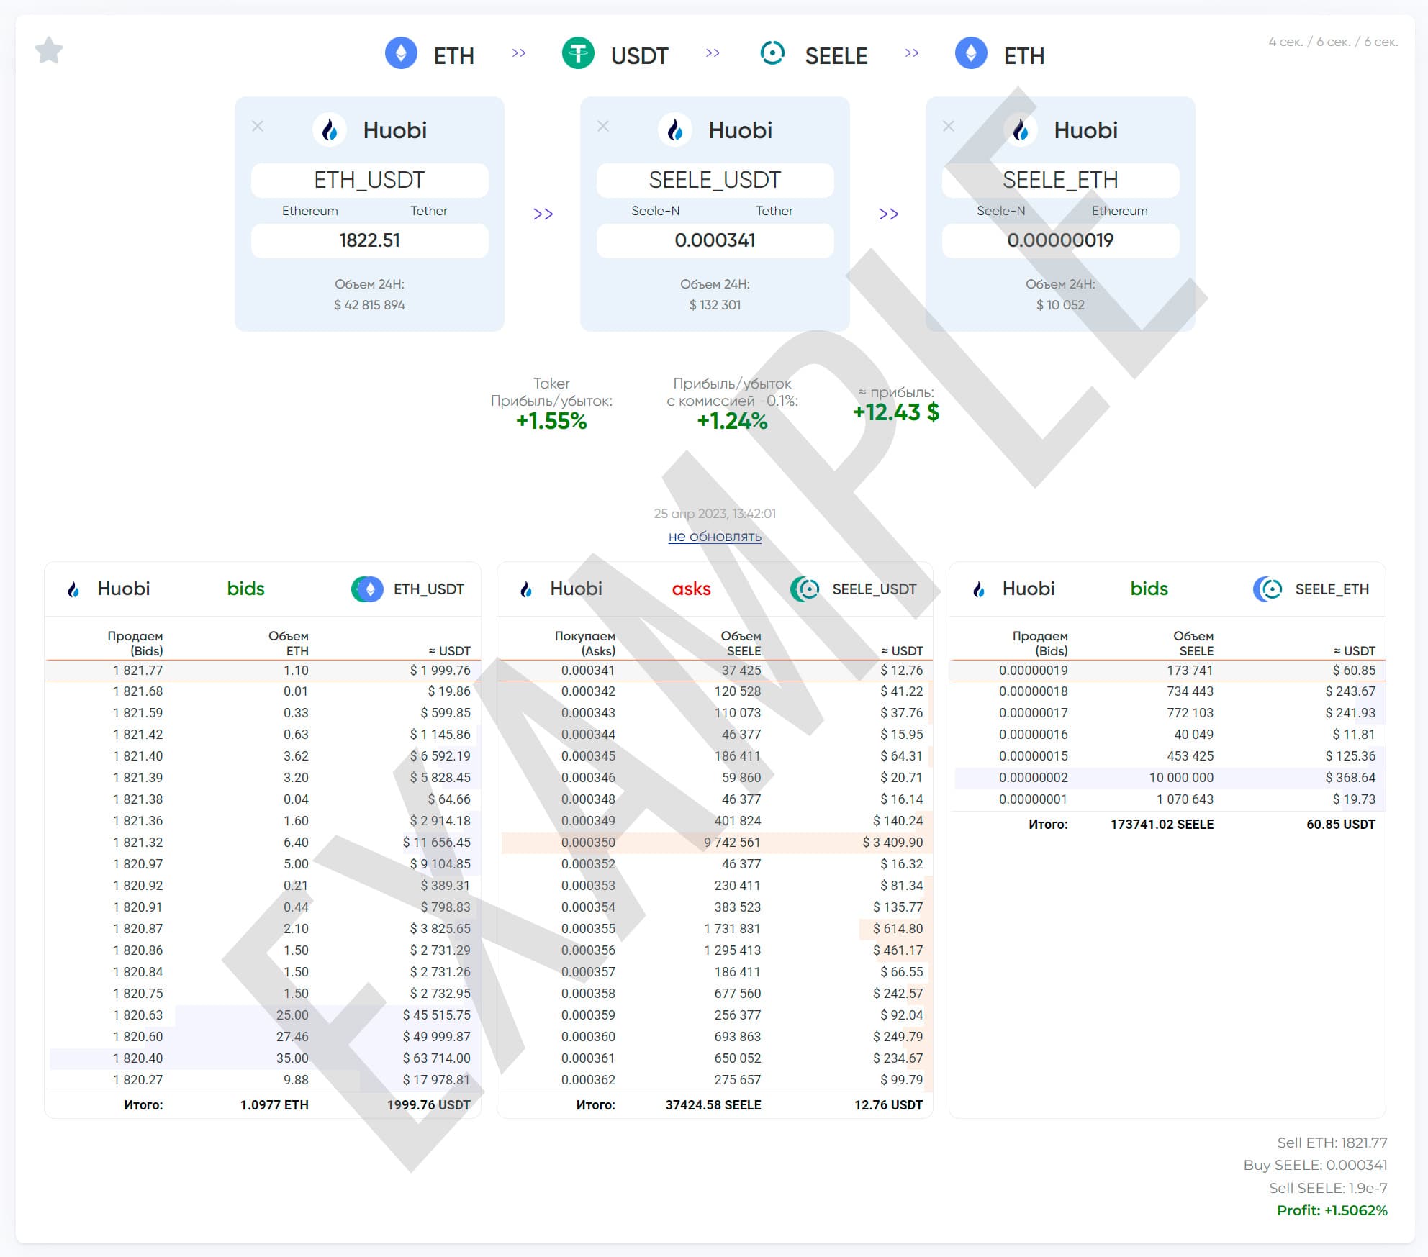Click total 1999.76 USDT in ETH_USDT table
The width and height of the screenshot is (1428, 1257).
[428, 1105]
